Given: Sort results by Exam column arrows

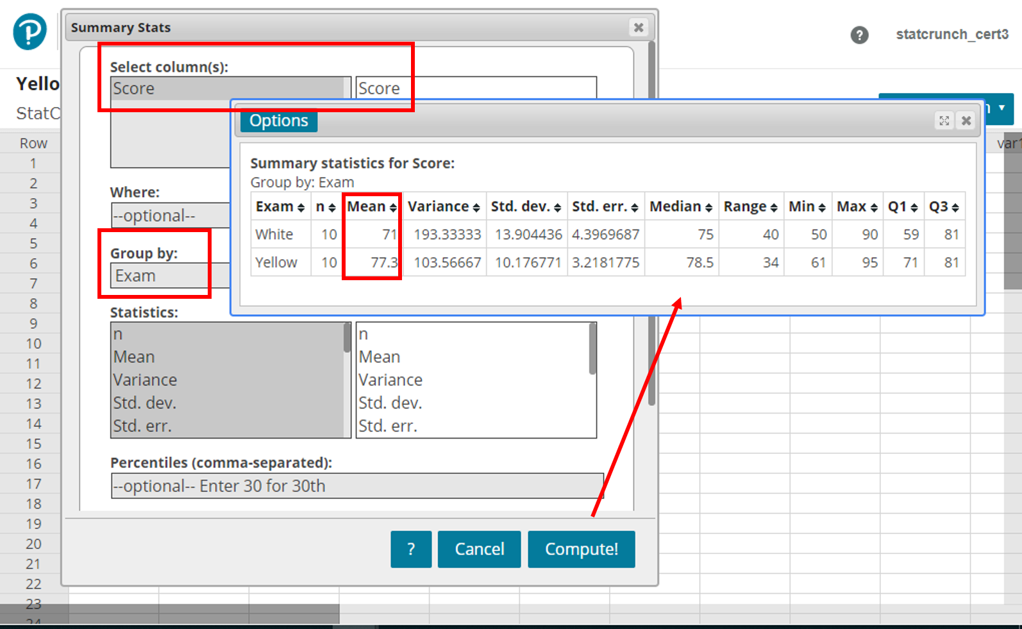Looking at the screenshot, I should [301, 208].
